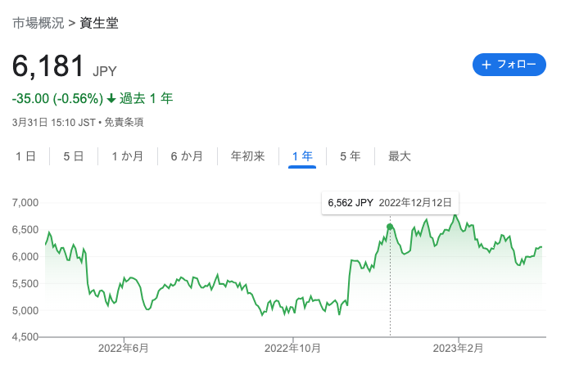Viewport: 561px width, 365px height.
Task: Click the plus icon in follow button
Action: [x=486, y=65]
